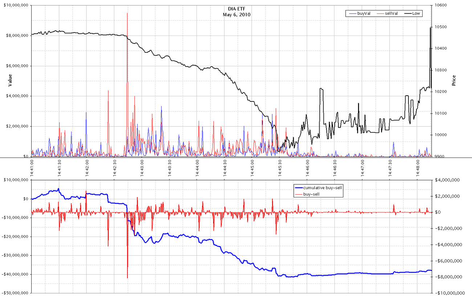Click the red line swatch beside sellVal
472x301 pixels.
pyautogui.click(x=380, y=14)
